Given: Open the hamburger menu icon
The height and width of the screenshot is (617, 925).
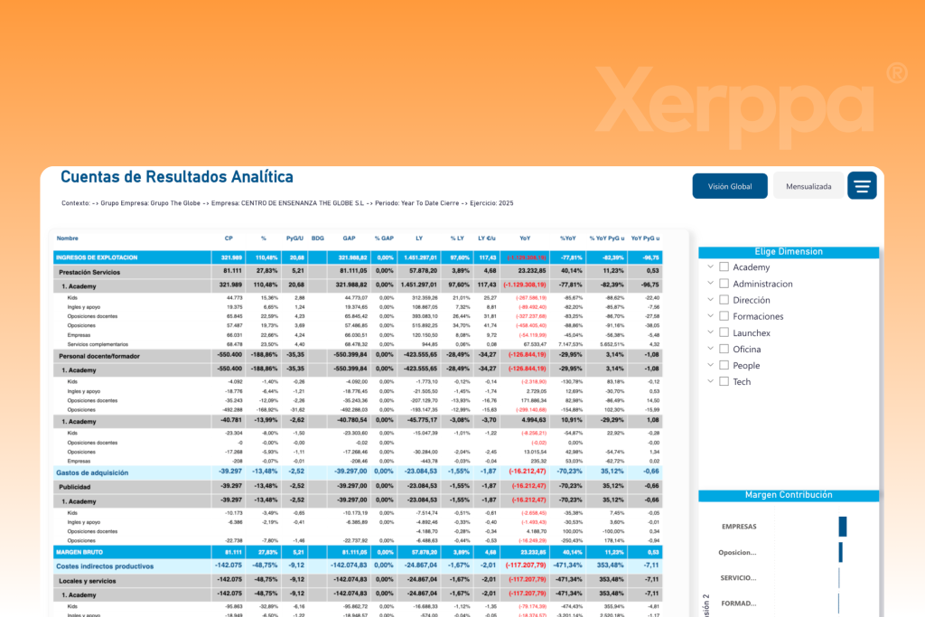Looking at the screenshot, I should pos(862,186).
